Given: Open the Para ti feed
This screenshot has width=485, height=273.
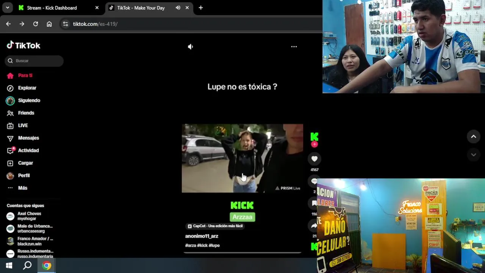Looking at the screenshot, I should click(25, 75).
